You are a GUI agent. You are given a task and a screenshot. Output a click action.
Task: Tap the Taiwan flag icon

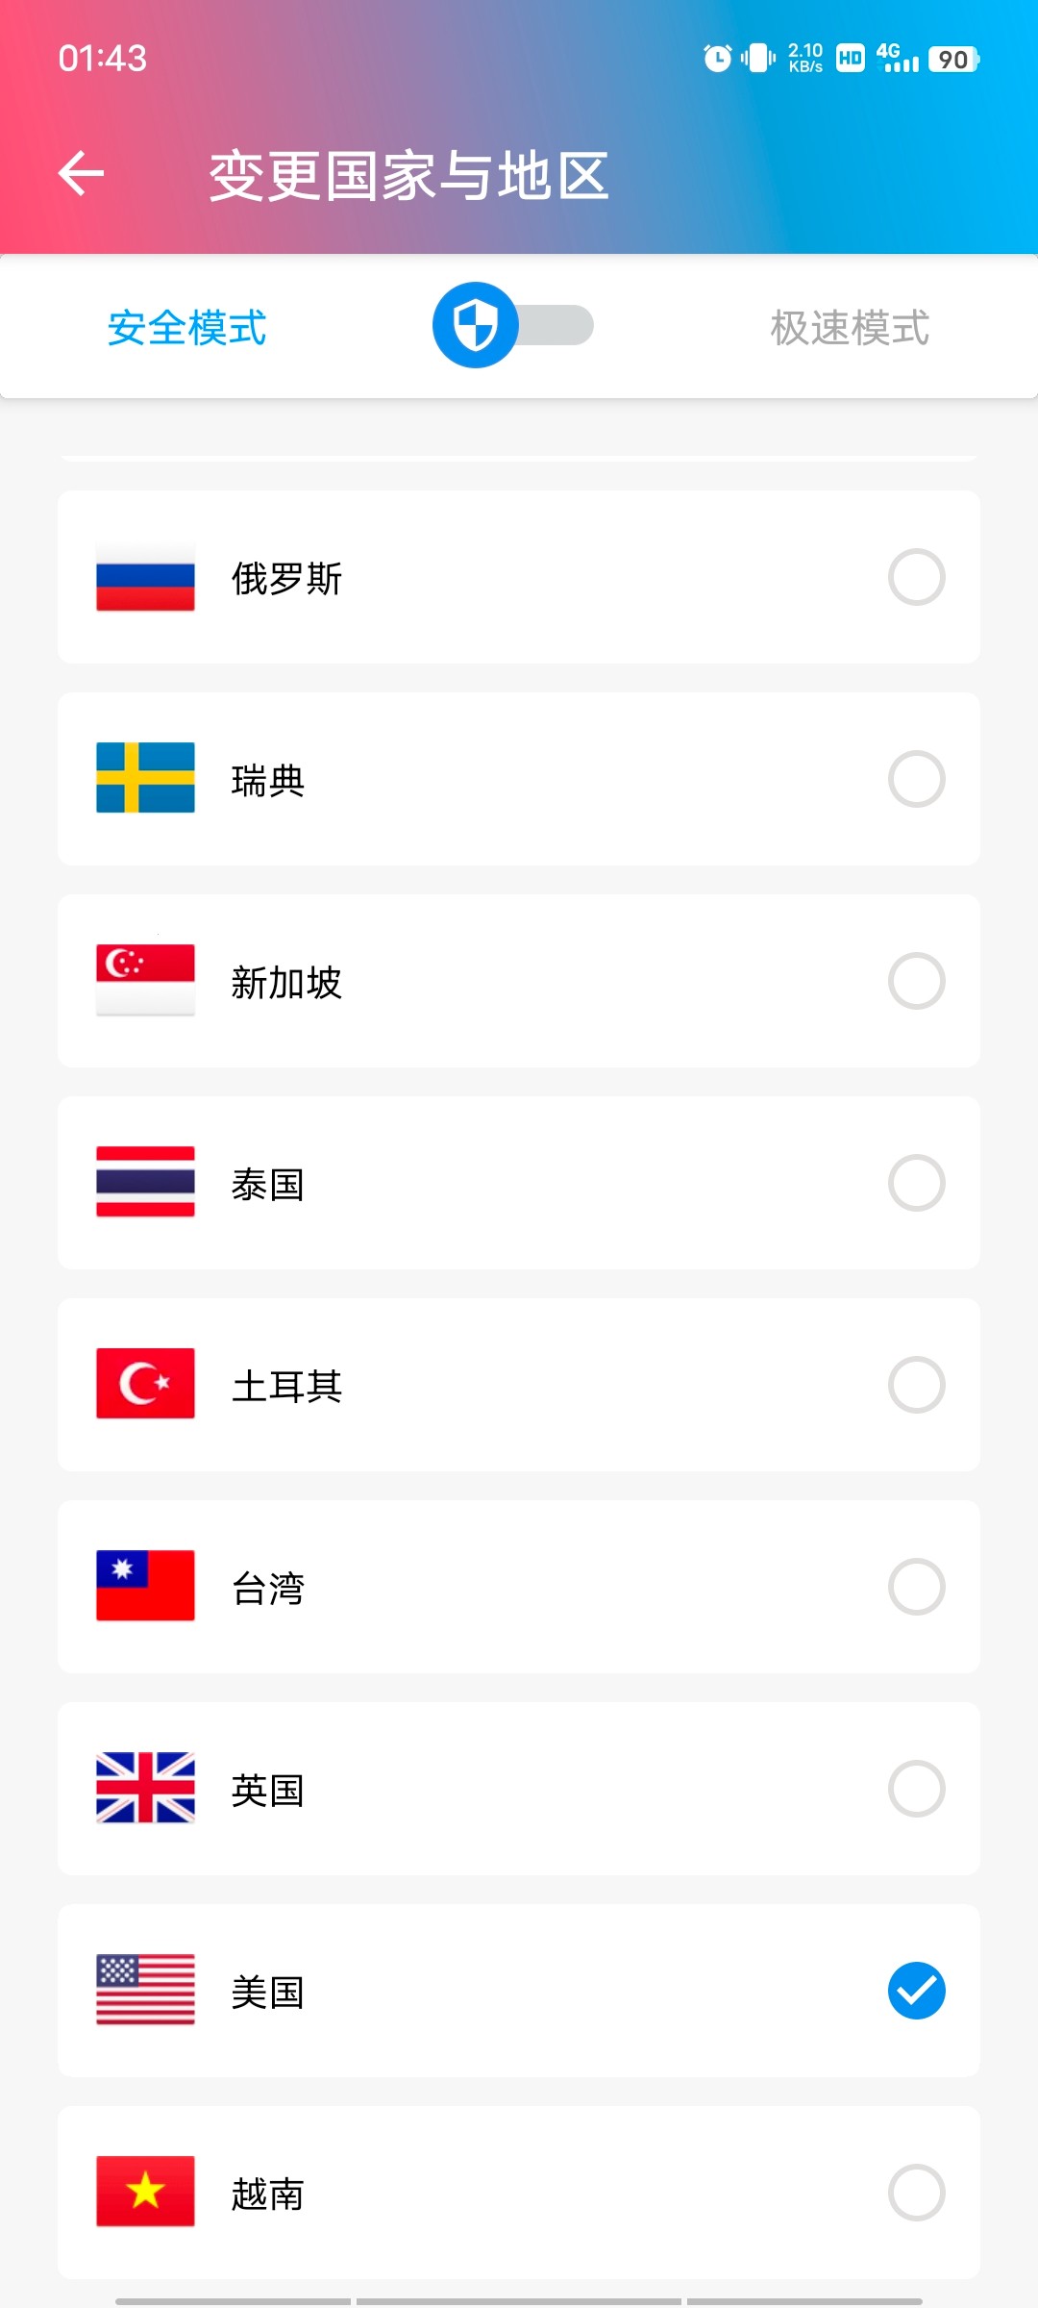tap(145, 1586)
